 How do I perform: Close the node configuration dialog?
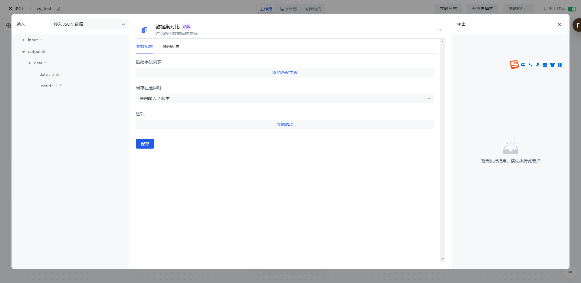click(559, 24)
